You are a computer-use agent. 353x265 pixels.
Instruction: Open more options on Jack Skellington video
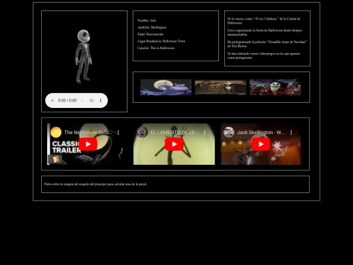coord(291,132)
